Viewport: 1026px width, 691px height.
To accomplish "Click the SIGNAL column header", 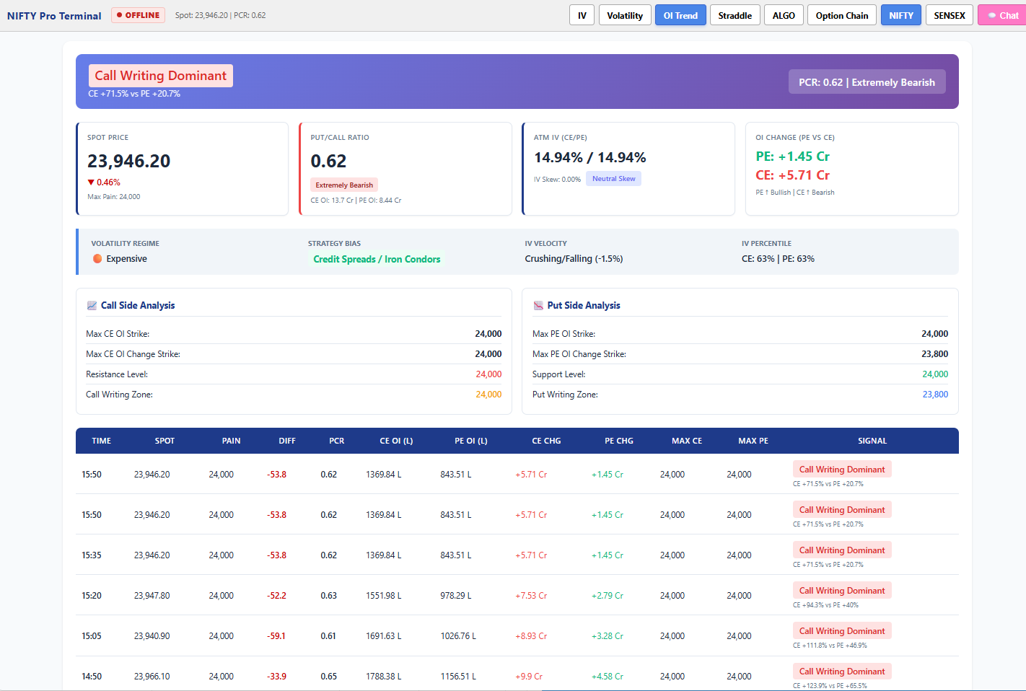I will point(872,441).
